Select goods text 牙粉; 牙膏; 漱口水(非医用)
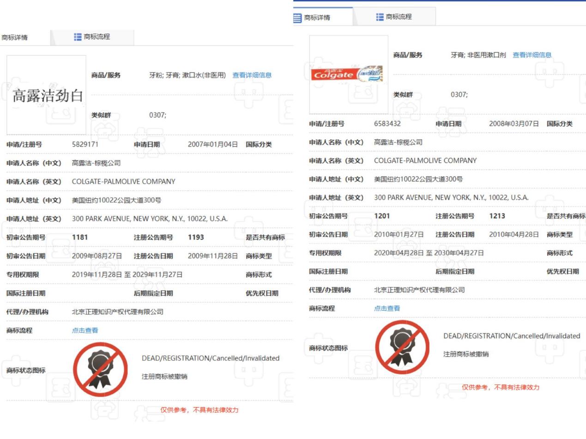586x439 pixels. click(x=187, y=75)
